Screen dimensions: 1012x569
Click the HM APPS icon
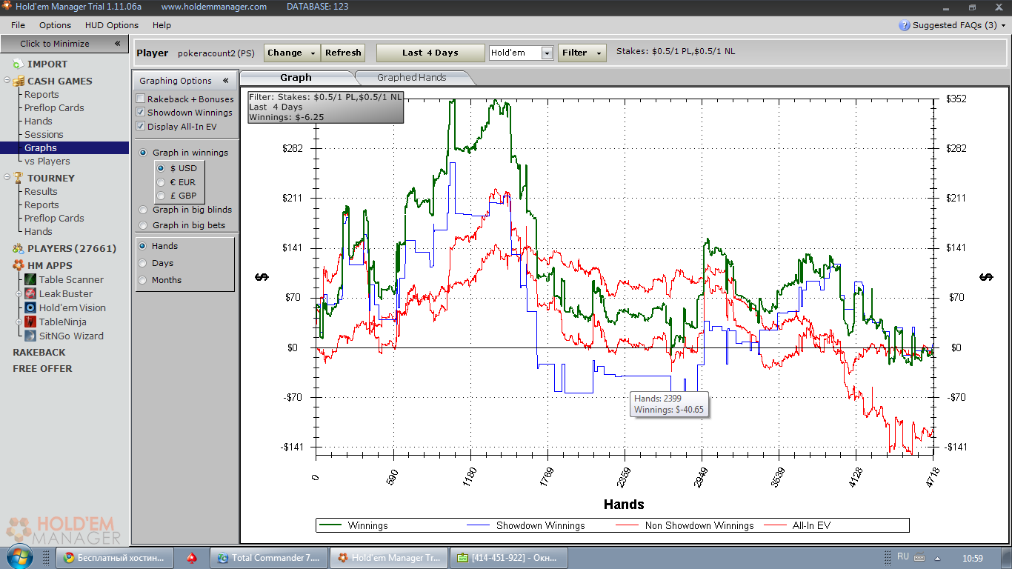click(19, 265)
